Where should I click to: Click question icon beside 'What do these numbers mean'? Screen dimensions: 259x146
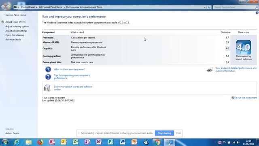click(x=48, y=69)
